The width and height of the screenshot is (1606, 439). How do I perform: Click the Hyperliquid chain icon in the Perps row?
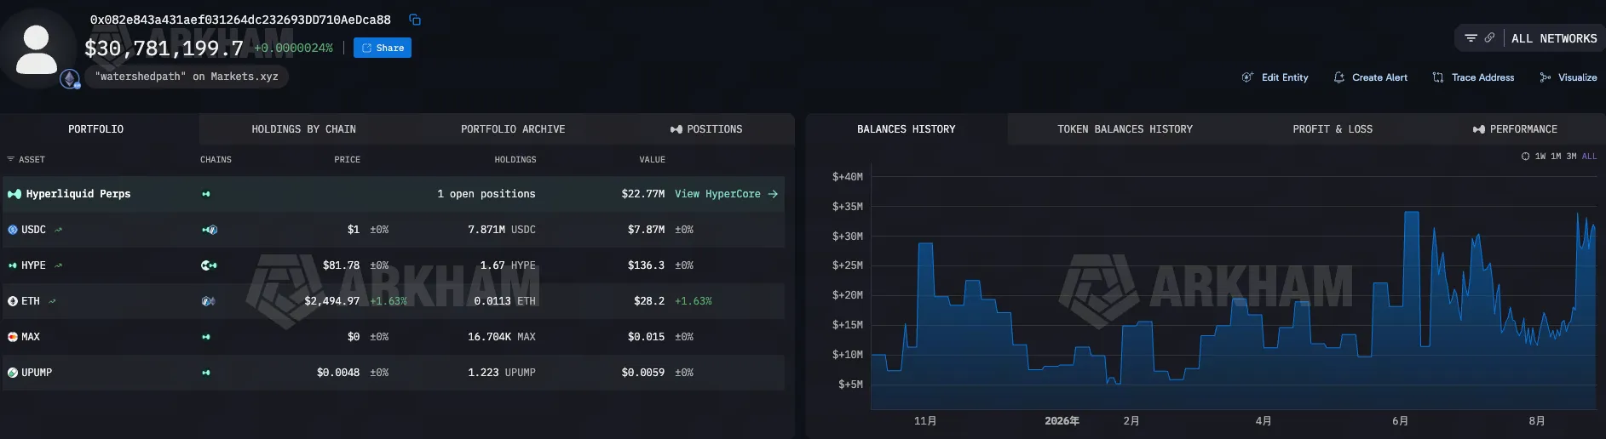click(206, 194)
